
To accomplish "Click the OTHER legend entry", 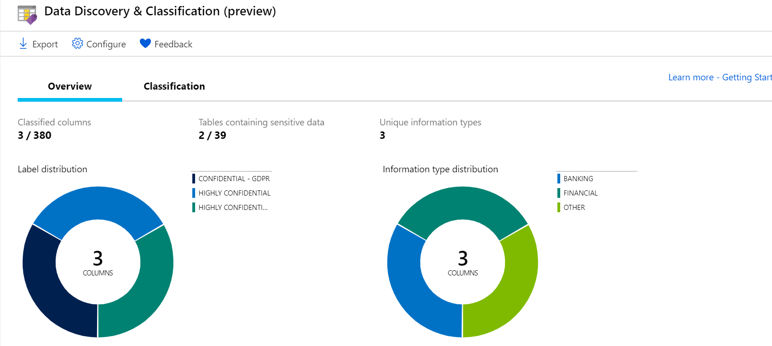I will tap(574, 208).
